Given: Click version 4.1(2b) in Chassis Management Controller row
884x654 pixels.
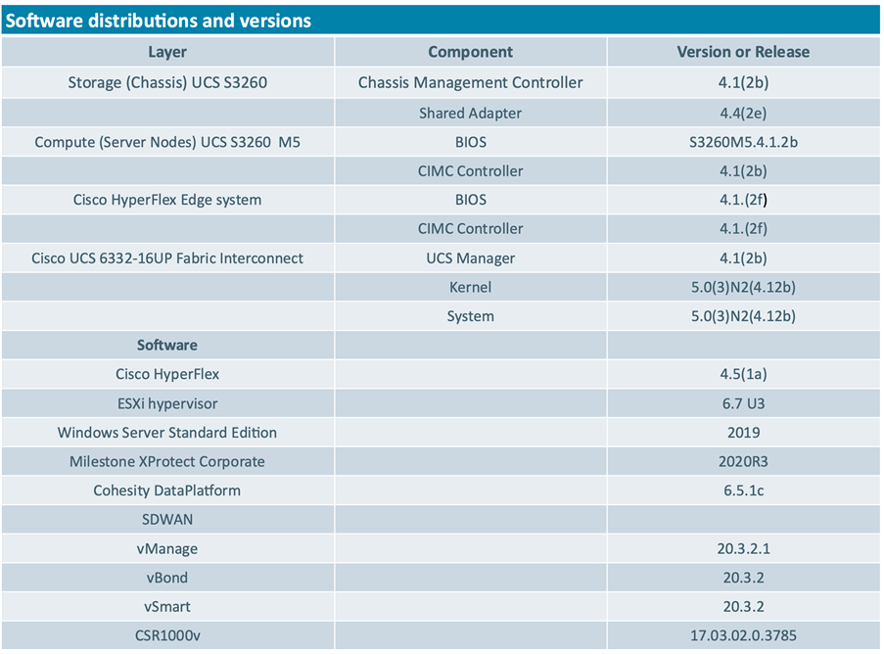Looking at the screenshot, I should click(x=743, y=82).
